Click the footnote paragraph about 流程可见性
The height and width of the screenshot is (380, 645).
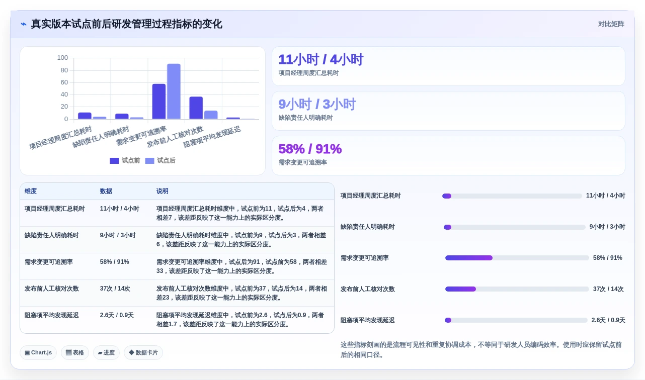[x=482, y=350]
